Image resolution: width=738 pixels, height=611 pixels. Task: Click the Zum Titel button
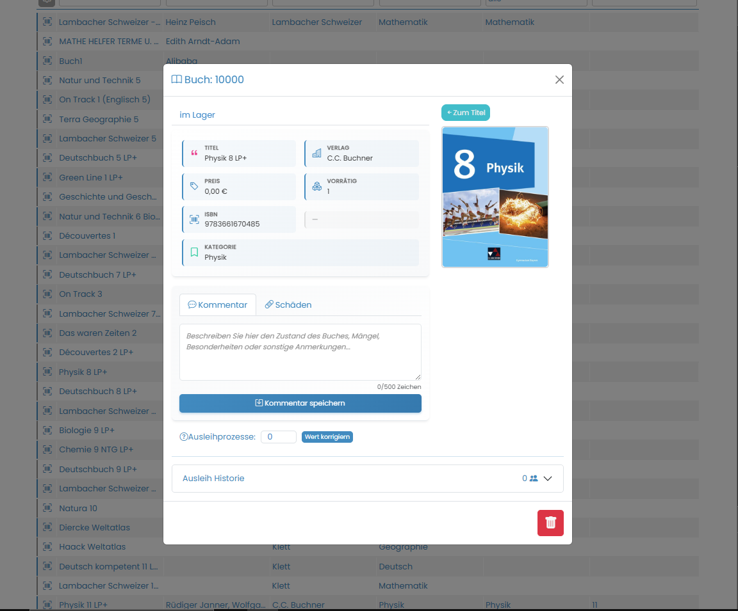pyautogui.click(x=466, y=112)
